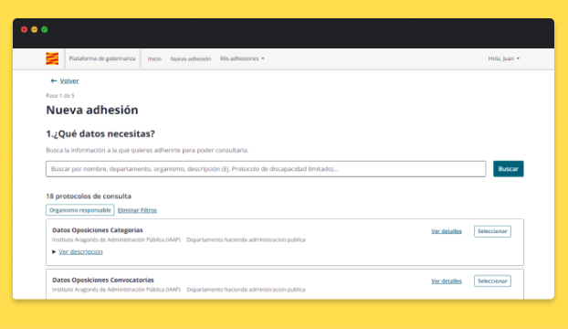The width and height of the screenshot is (568, 329).
Task: Select Datos Oposiciones Convocatorias protocol
Action: (492, 281)
